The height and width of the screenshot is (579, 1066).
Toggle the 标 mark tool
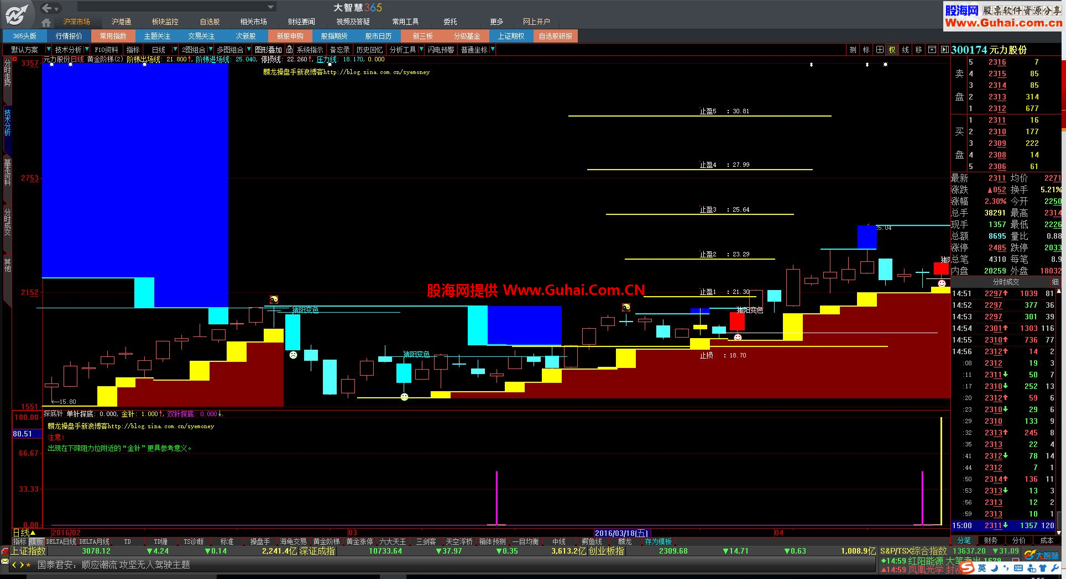click(x=866, y=50)
